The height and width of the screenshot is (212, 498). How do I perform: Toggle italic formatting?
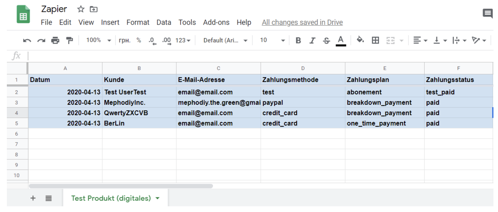(312, 40)
